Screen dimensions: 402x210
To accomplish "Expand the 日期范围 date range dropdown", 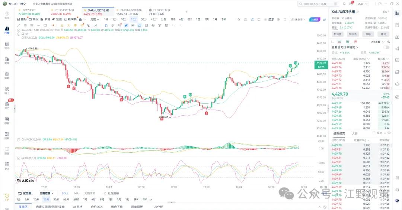I will 47,193.
